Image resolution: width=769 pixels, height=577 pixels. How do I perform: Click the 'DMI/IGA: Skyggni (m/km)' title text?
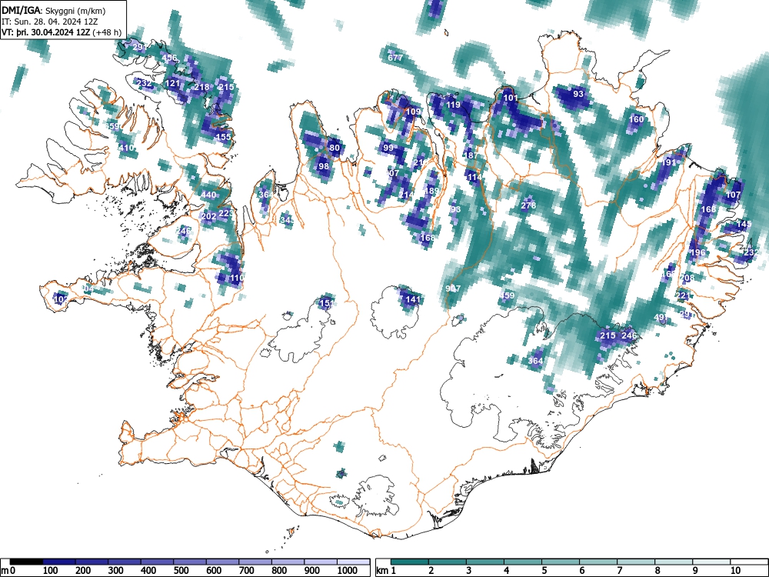[54, 10]
